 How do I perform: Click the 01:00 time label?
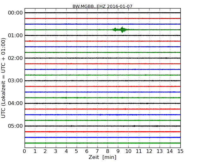coord(15,35)
